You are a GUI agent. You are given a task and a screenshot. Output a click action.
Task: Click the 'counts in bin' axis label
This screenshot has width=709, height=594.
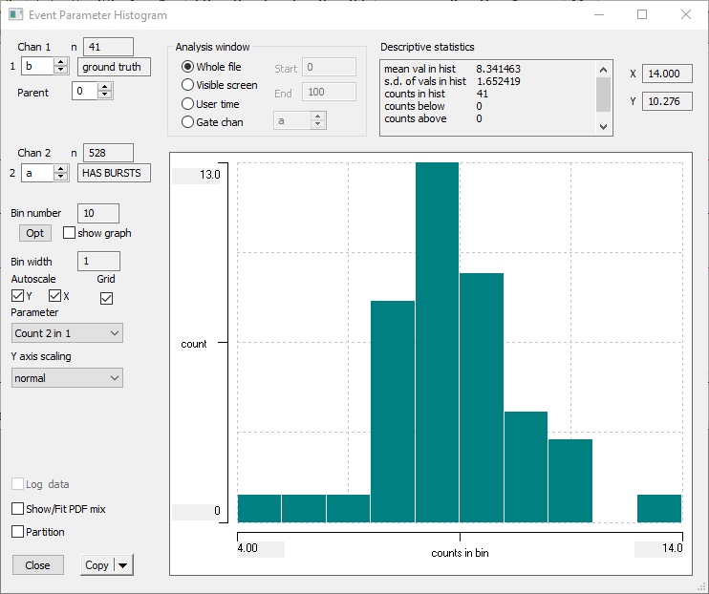pyautogui.click(x=460, y=553)
